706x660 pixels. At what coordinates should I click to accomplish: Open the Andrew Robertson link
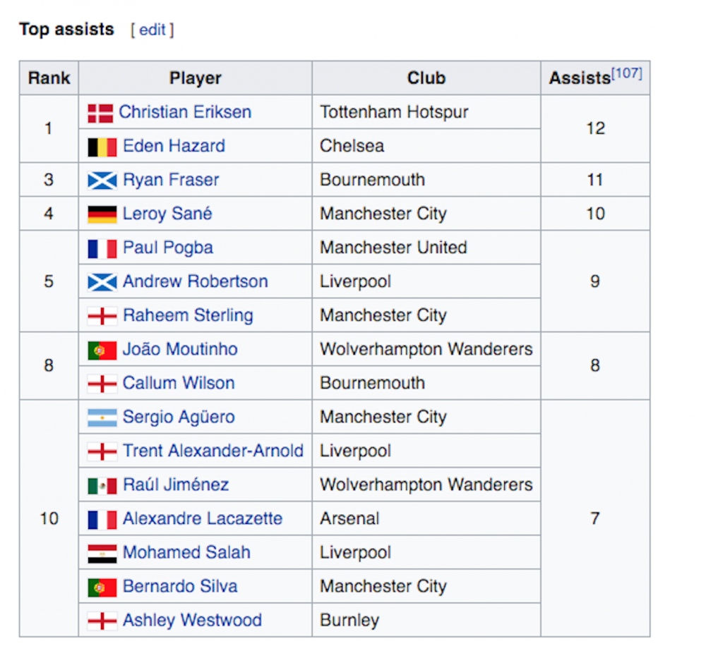point(196,281)
